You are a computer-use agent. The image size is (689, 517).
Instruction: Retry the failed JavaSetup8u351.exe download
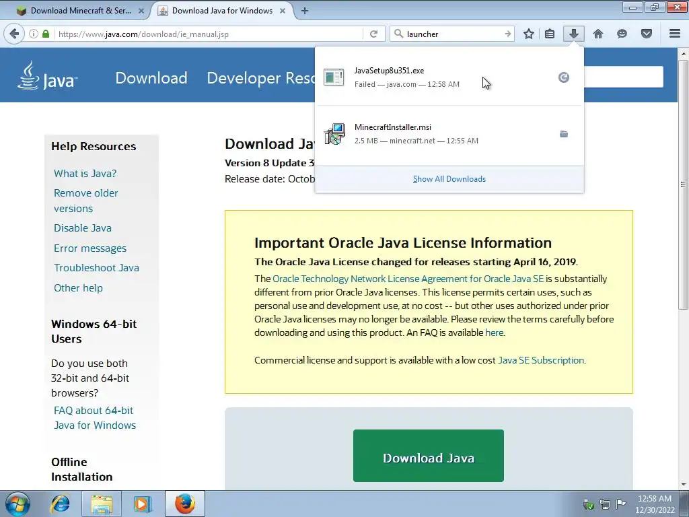click(x=564, y=77)
